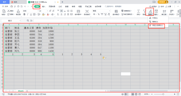Toggle top vertical alignment

(58, 11)
